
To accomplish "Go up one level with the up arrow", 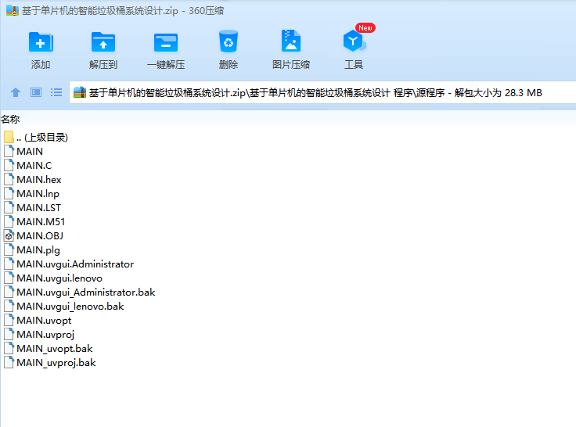I will point(16,92).
